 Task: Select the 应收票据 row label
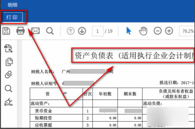(44, 125)
